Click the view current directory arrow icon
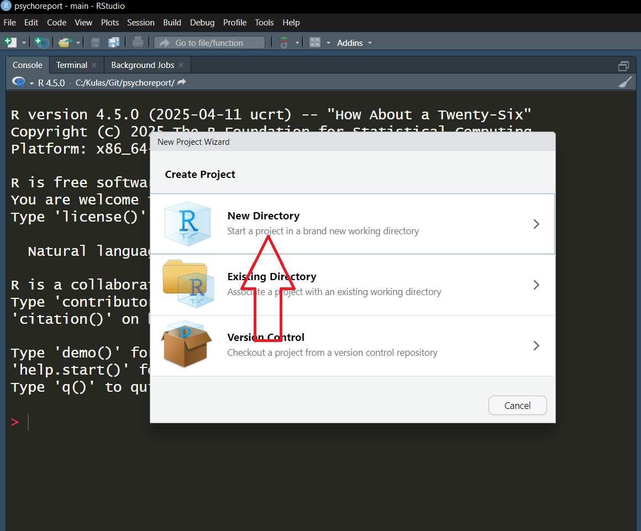Image resolution: width=641 pixels, height=531 pixels. (182, 82)
